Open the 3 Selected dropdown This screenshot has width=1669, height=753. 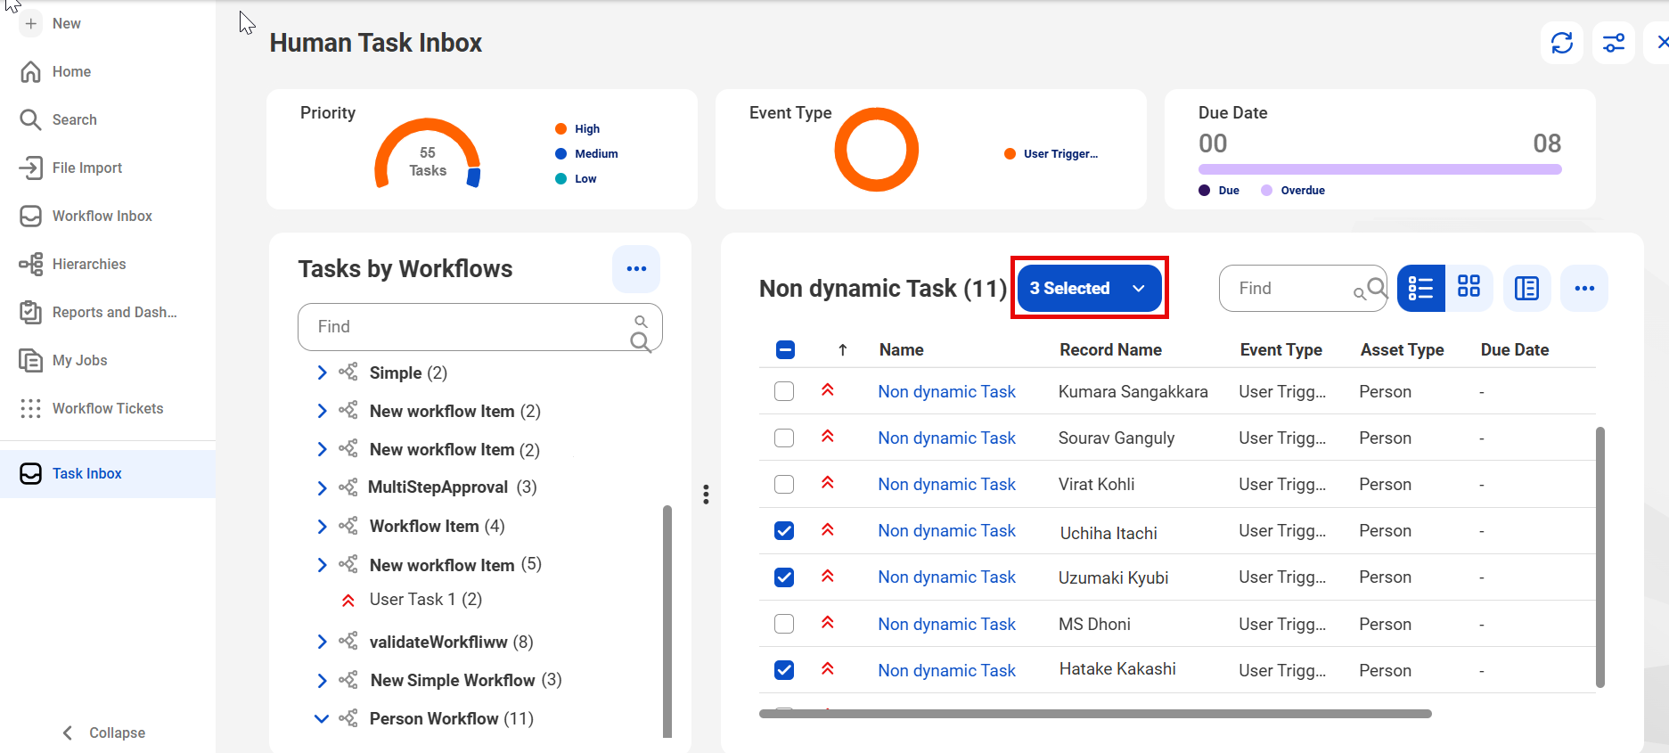(x=1089, y=288)
